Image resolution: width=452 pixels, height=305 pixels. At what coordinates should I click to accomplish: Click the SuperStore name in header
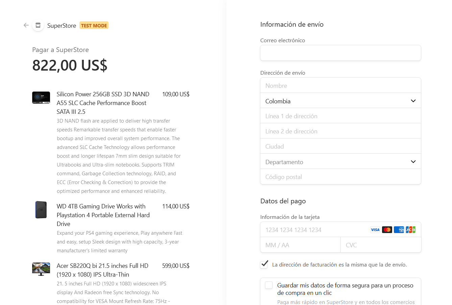(62, 26)
